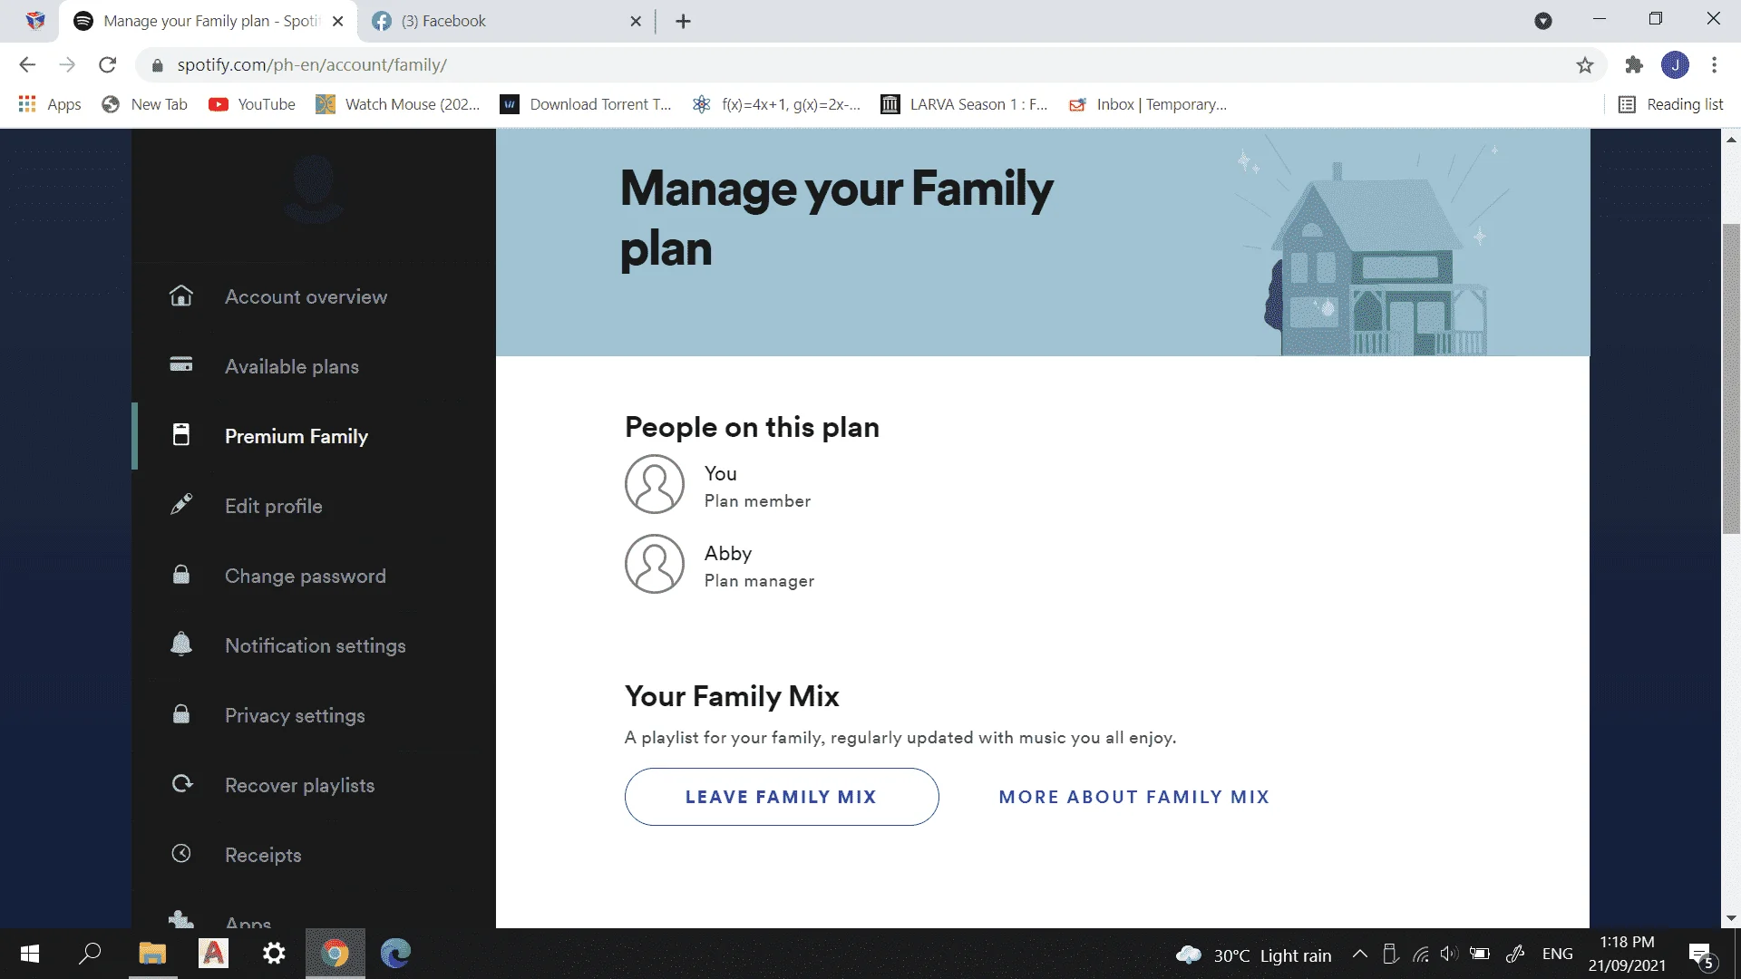The height and width of the screenshot is (979, 1741).
Task: Open the Chrome extensions puzzle icon
Action: (1634, 64)
